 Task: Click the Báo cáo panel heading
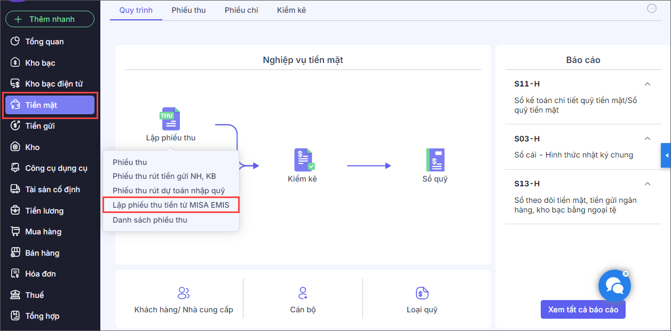pyautogui.click(x=583, y=60)
